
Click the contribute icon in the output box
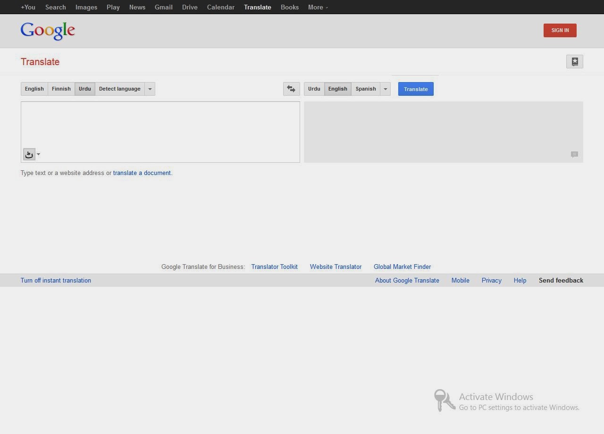(x=574, y=154)
